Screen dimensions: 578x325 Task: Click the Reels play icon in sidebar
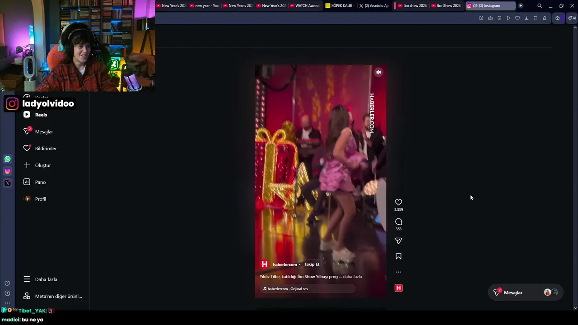click(27, 115)
